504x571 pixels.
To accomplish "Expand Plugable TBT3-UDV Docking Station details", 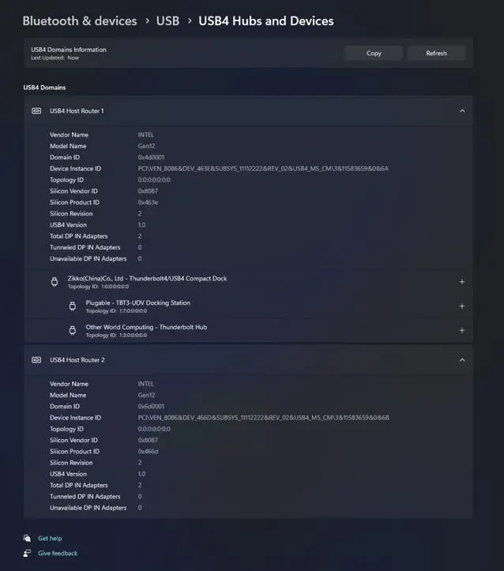I will [462, 306].
